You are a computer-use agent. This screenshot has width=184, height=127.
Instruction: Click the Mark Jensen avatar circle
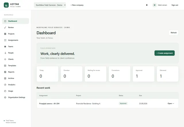[x=155, y=5]
